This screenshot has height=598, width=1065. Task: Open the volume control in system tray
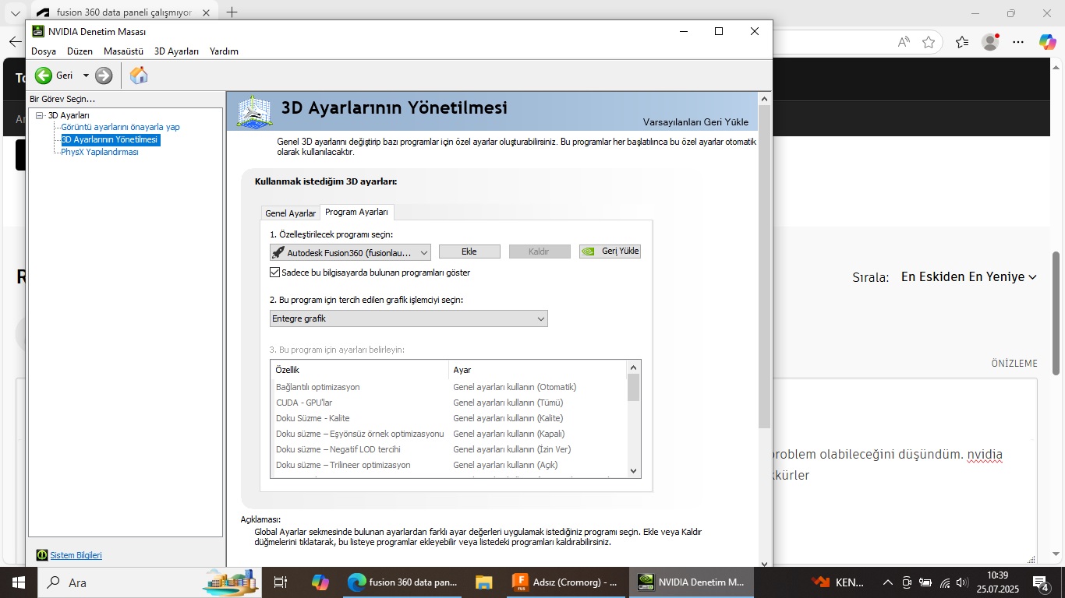[x=963, y=582]
